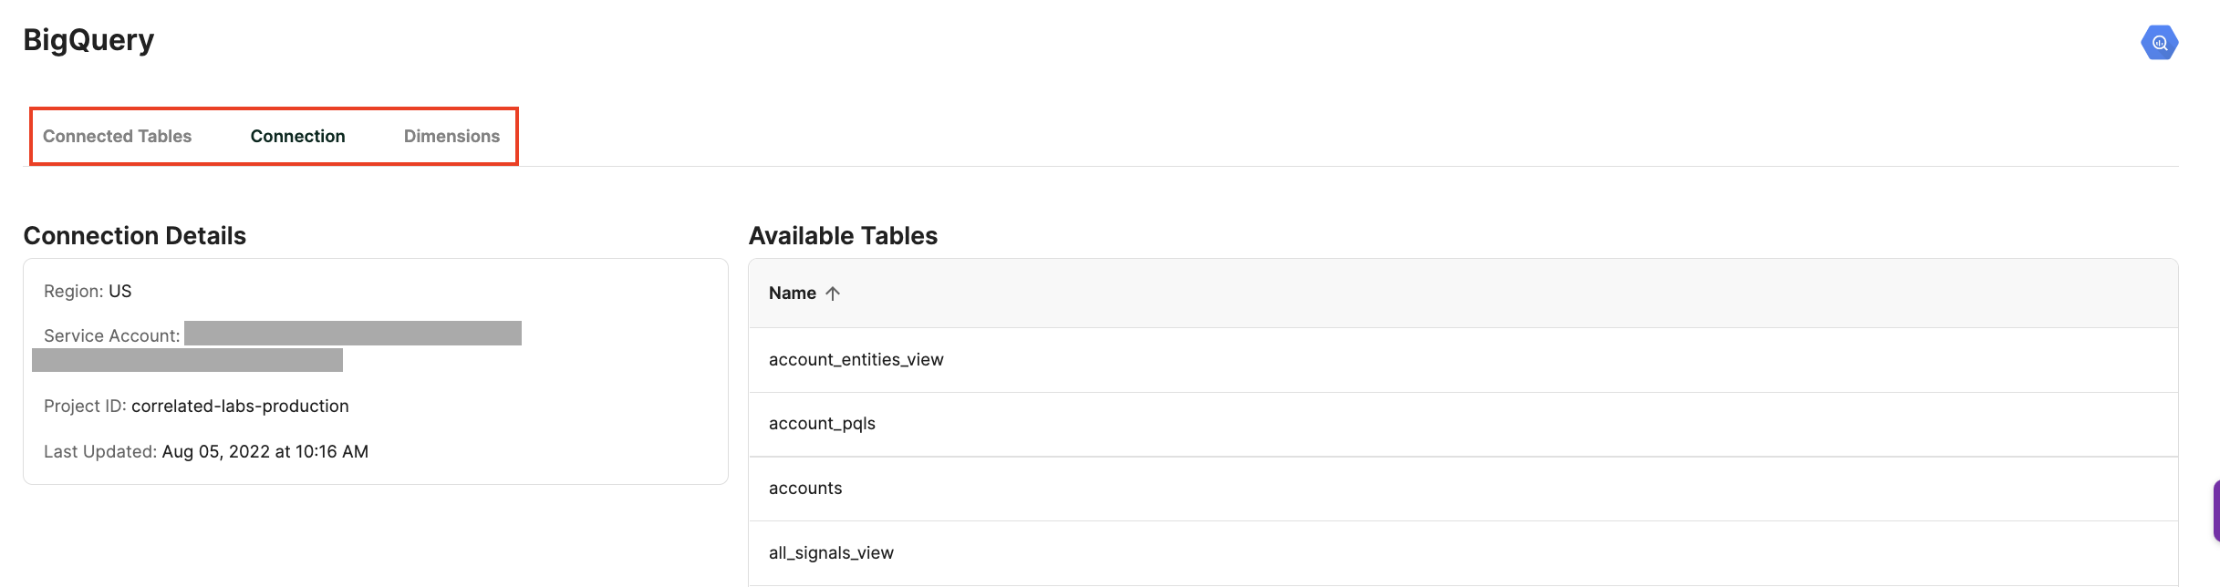
Task: Sort tables by the Name arrow icon
Action: click(832, 293)
